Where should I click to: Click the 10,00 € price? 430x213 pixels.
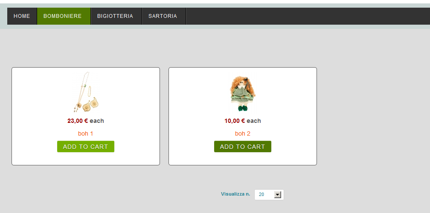click(x=235, y=121)
